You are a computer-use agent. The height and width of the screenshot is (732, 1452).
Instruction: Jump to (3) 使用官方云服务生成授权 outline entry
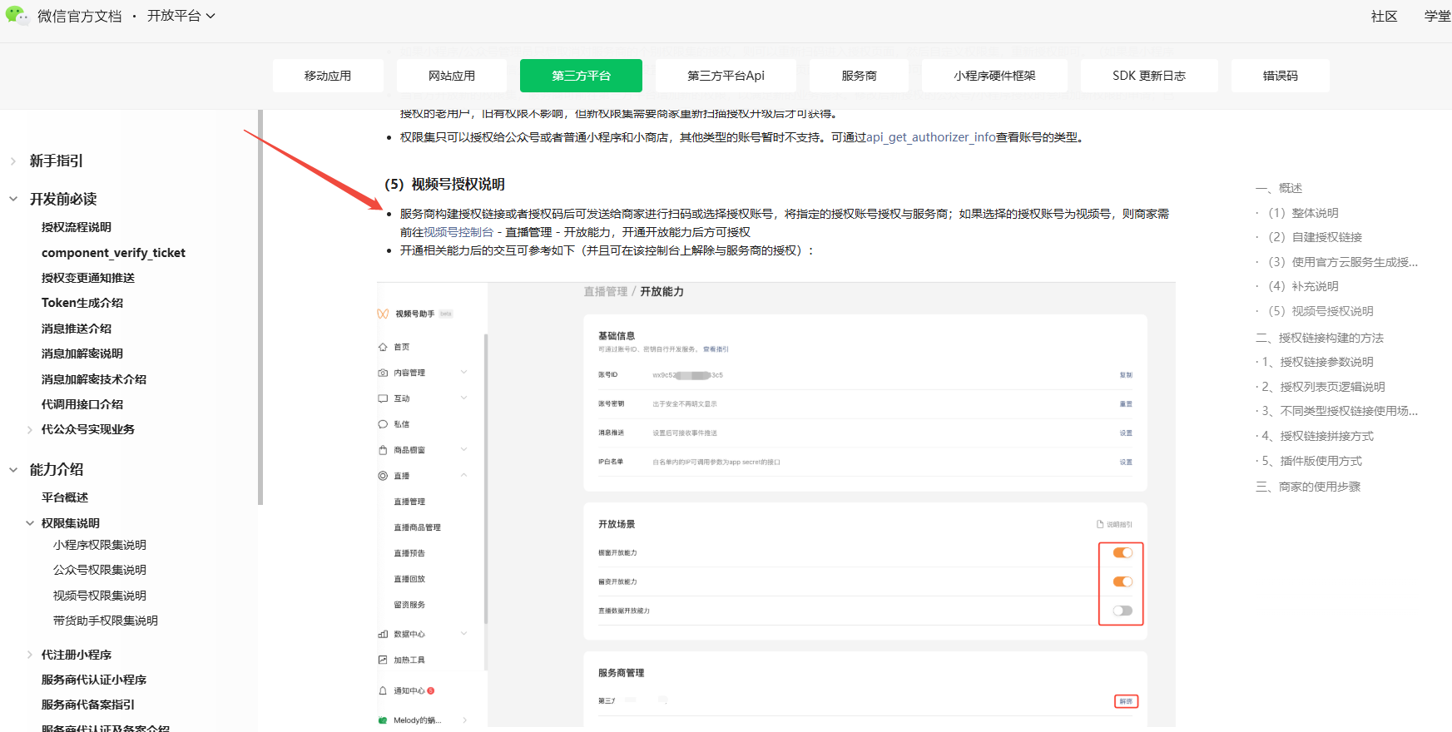1342,262
